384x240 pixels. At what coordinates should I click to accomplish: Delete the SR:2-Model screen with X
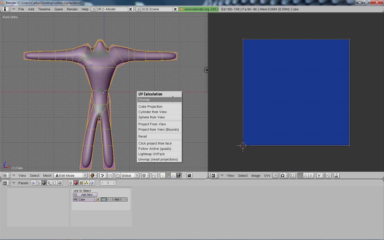click(x=131, y=9)
